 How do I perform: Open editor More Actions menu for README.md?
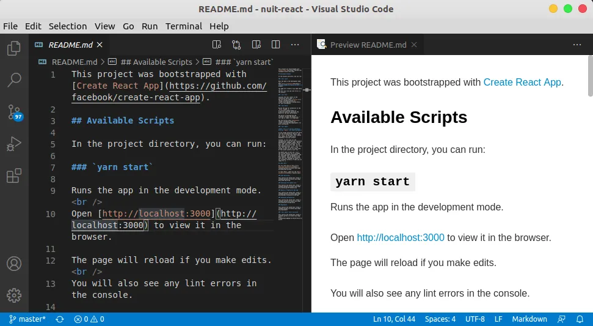point(295,45)
